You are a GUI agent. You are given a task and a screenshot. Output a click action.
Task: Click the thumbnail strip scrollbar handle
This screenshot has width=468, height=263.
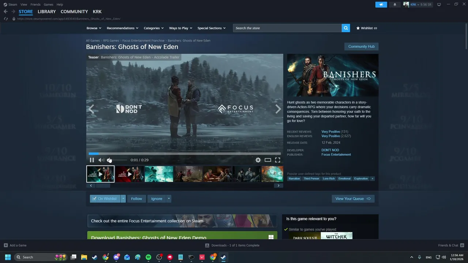pos(103,186)
